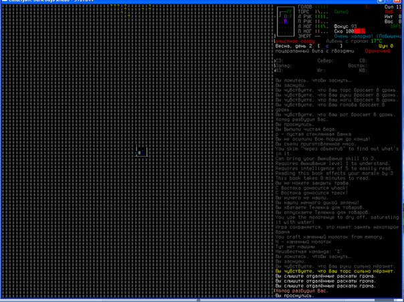Viewport: 404px width, 302px height.
Task: Click the ЭНЕРГ energy status row
Action: [x=308, y=33]
